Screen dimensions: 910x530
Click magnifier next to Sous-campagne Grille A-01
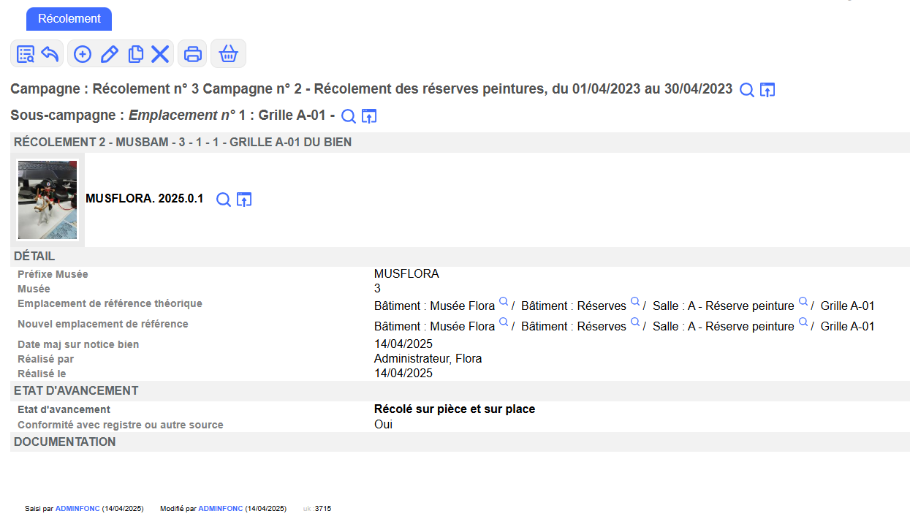(x=349, y=116)
